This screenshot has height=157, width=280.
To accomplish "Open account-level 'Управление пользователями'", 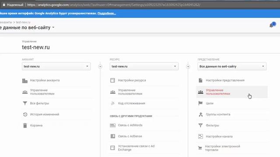I will tap(42, 92).
